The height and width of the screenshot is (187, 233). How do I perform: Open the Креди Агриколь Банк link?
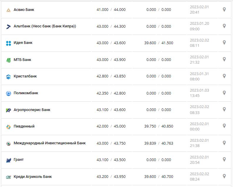(33, 177)
